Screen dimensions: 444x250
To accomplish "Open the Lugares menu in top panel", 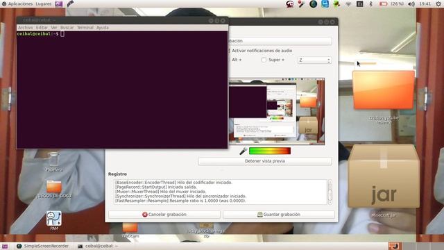I will 44,4.
